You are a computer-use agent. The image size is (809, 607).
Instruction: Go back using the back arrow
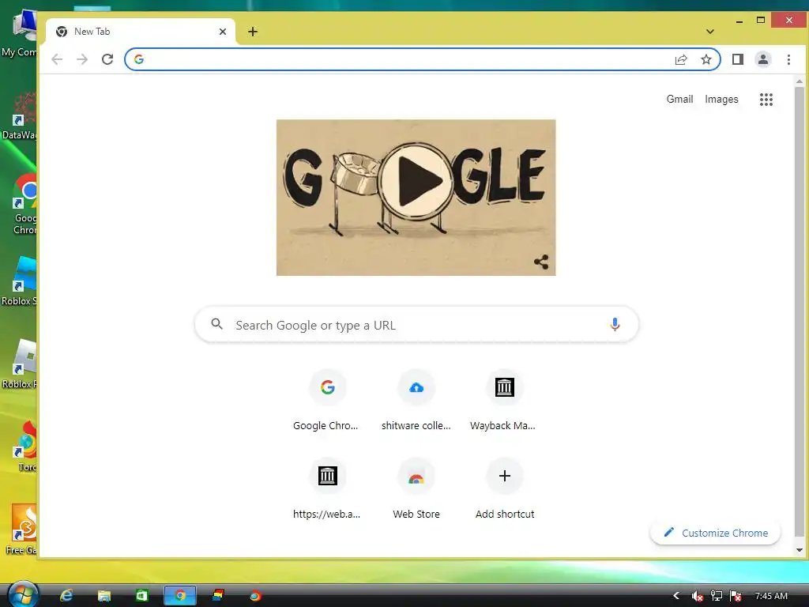pos(57,59)
